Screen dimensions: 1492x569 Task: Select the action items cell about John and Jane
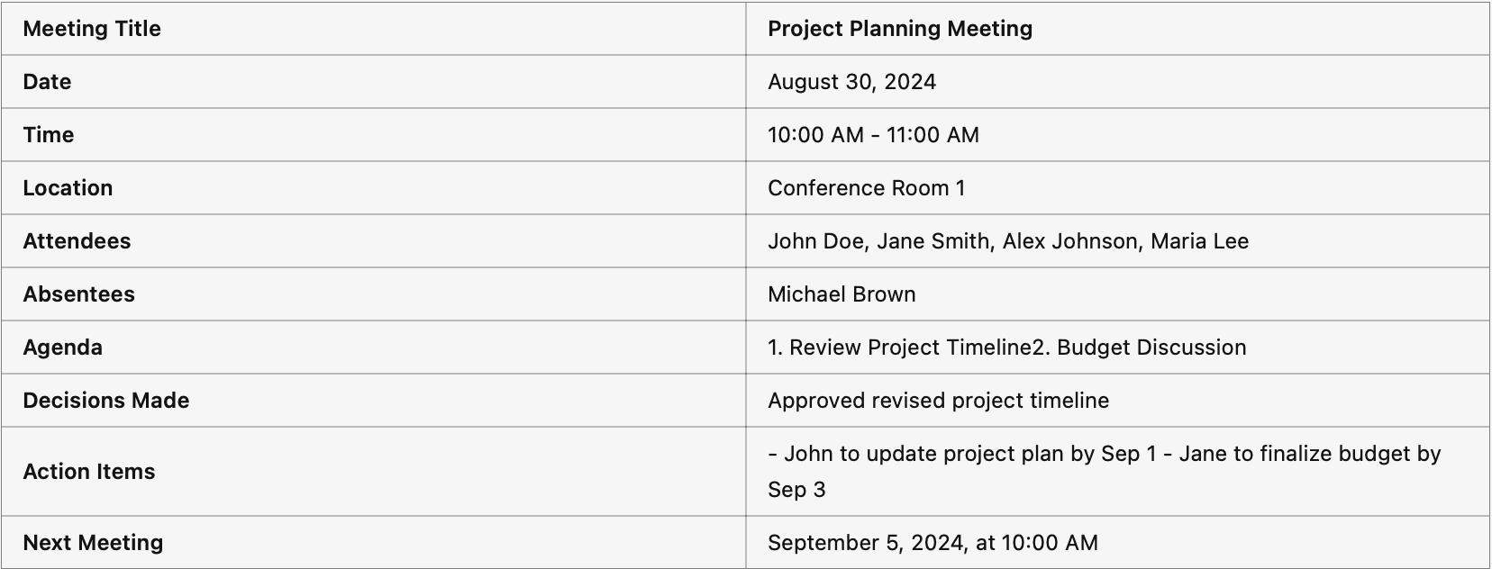click(1118, 472)
